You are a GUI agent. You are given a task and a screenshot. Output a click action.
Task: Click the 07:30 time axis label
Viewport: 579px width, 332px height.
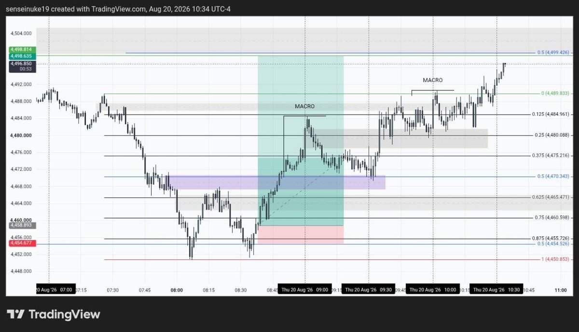coord(113,290)
